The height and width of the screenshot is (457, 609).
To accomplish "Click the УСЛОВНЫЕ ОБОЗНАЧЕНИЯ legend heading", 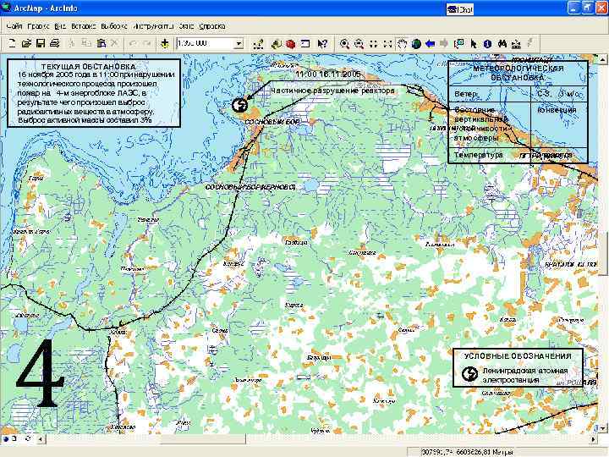I will pos(518,356).
